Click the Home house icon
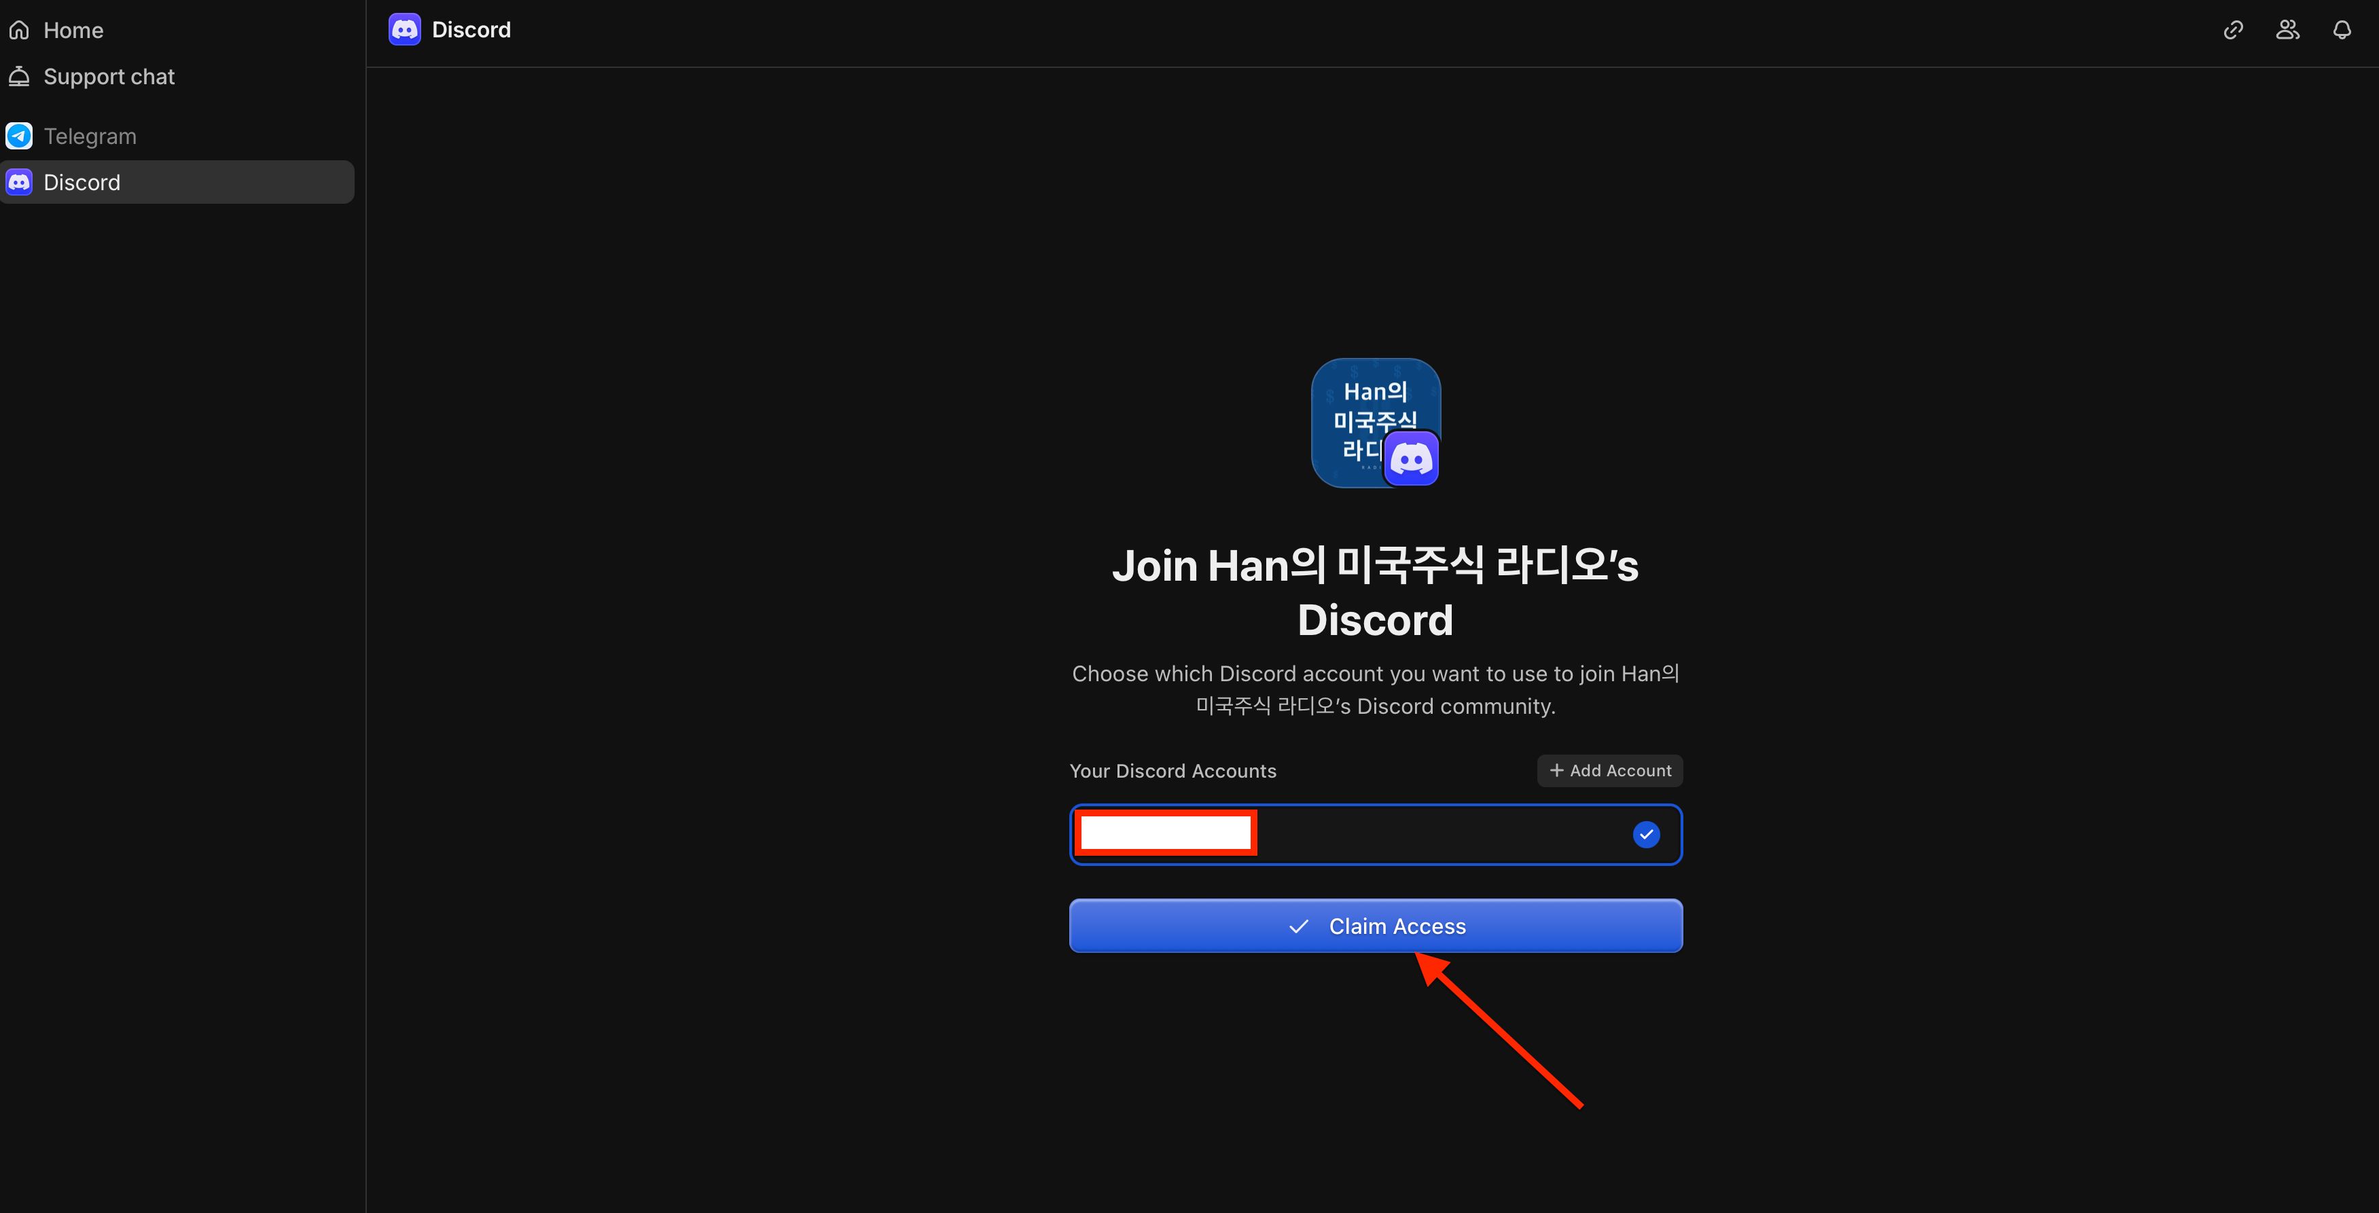Screen dimensions: 2379x1213 (20, 31)
